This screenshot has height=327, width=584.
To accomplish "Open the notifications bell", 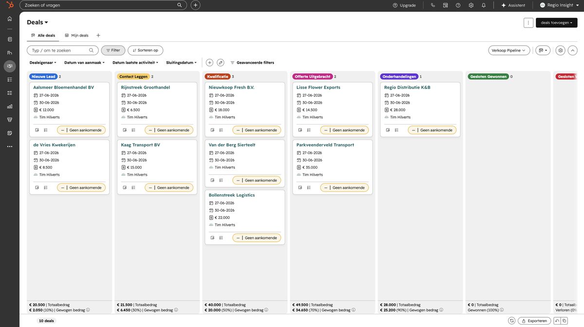I will point(484,5).
